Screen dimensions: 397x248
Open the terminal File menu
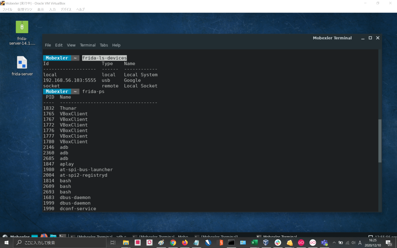click(48, 45)
